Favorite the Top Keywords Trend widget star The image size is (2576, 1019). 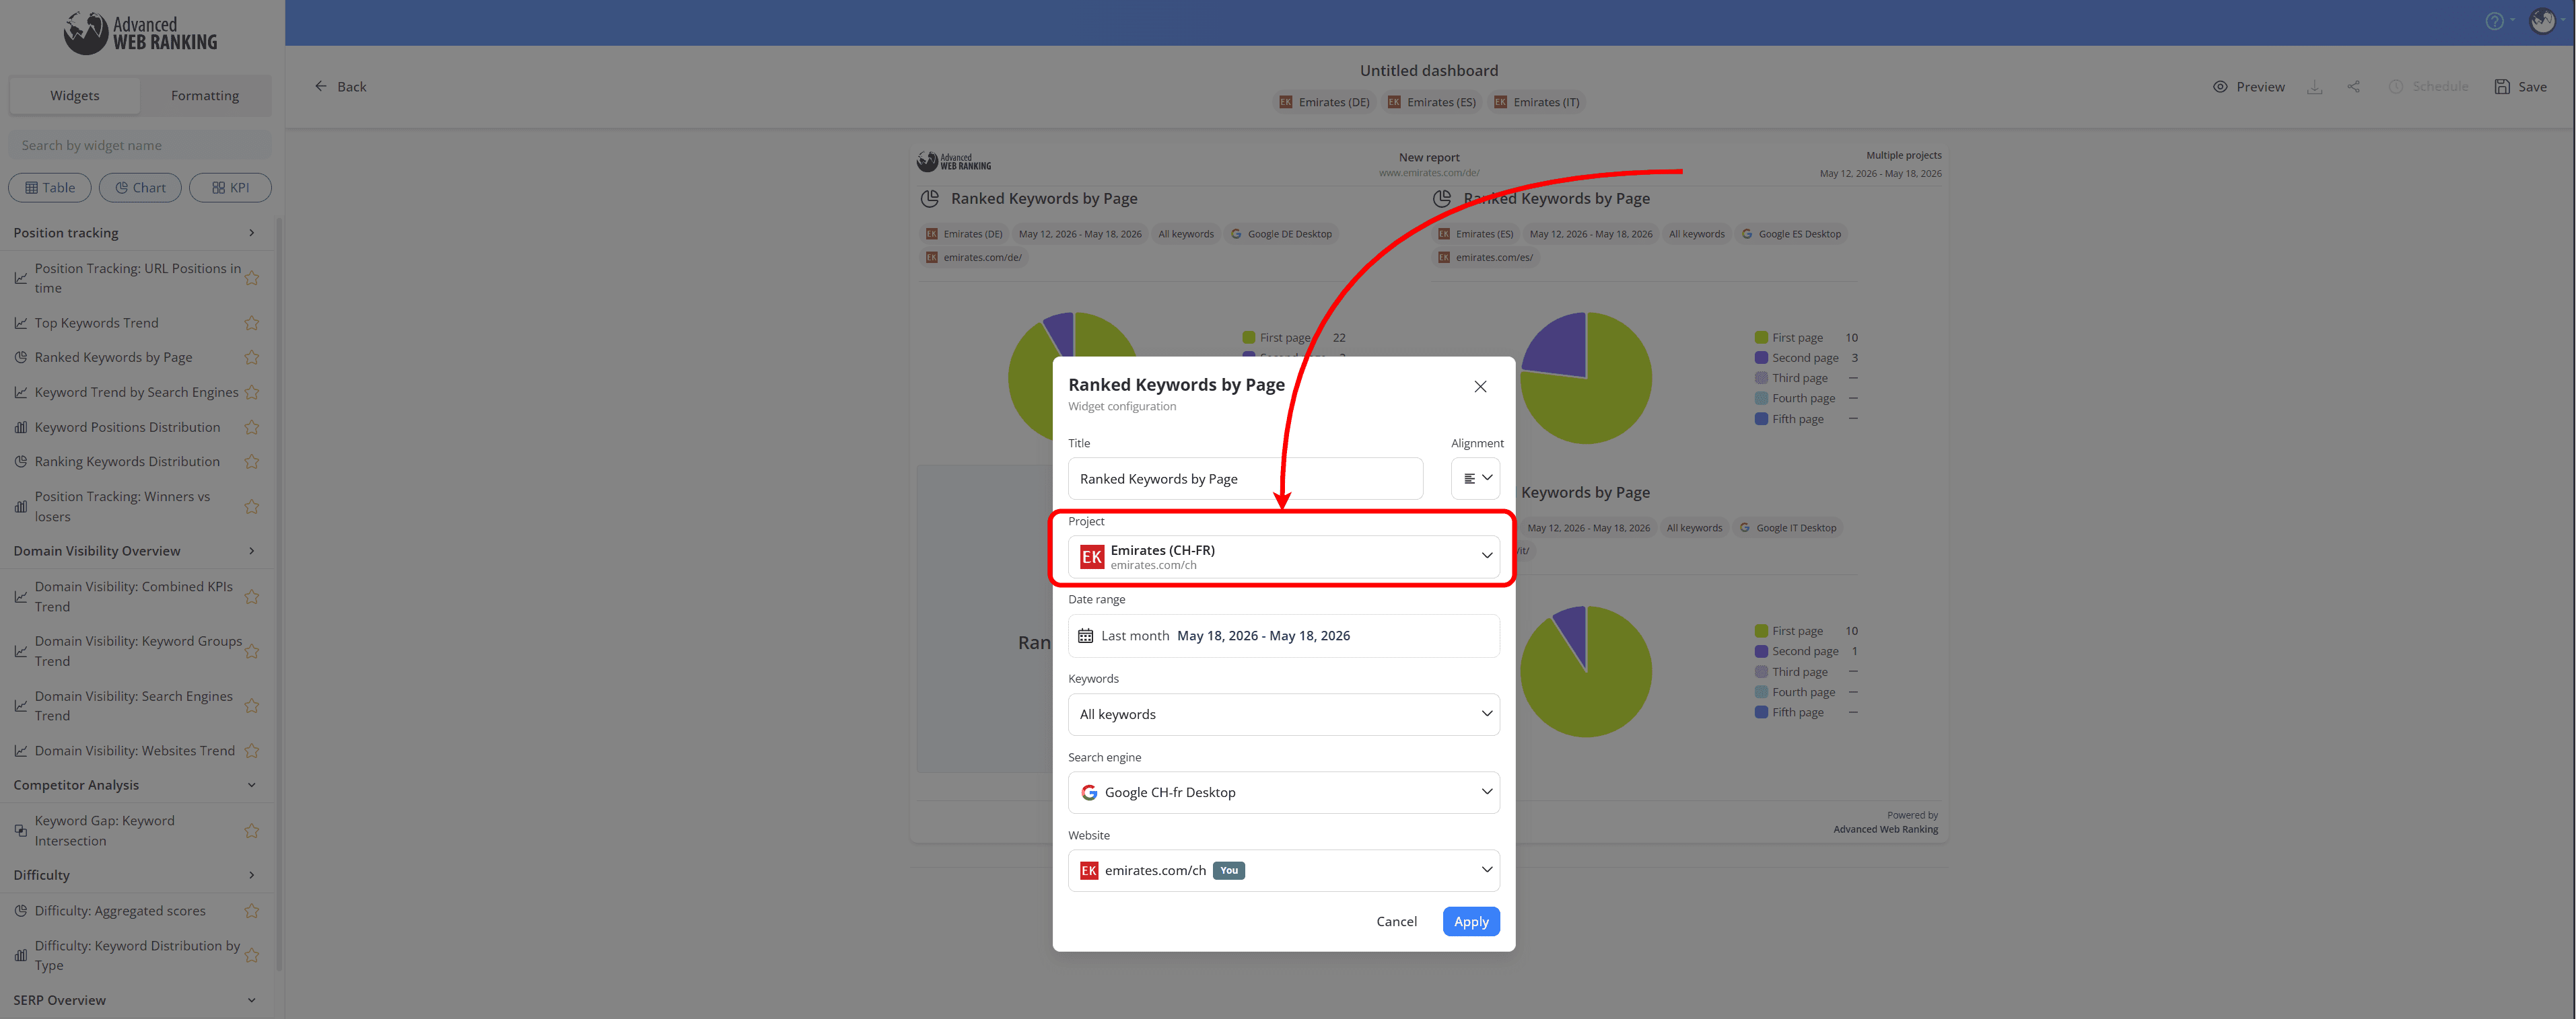252,323
